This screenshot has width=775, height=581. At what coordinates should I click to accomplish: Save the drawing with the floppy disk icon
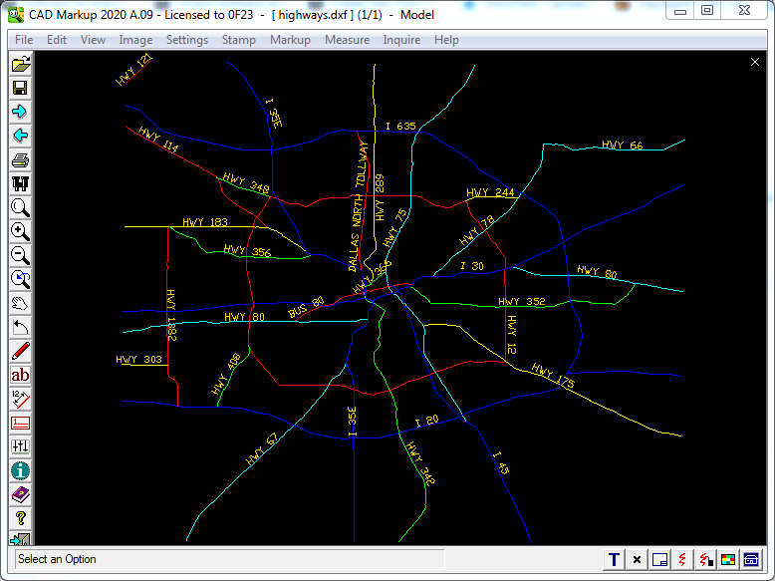click(x=20, y=88)
